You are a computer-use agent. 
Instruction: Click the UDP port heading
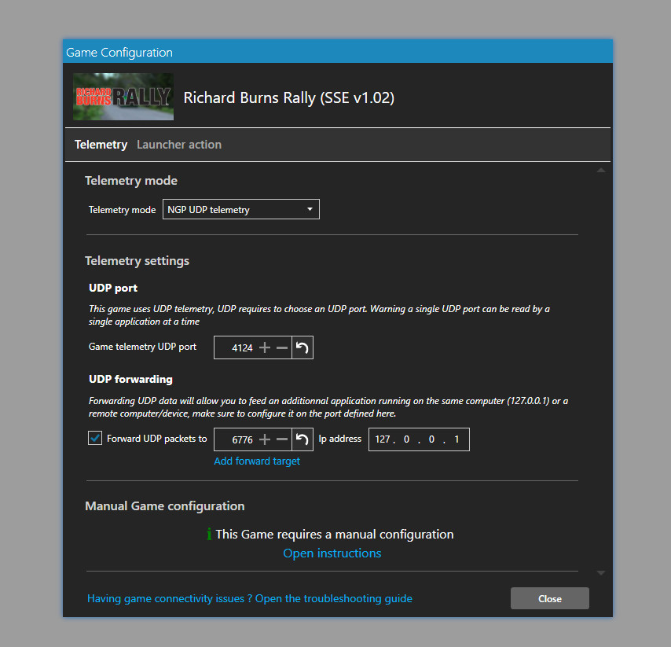(x=113, y=289)
